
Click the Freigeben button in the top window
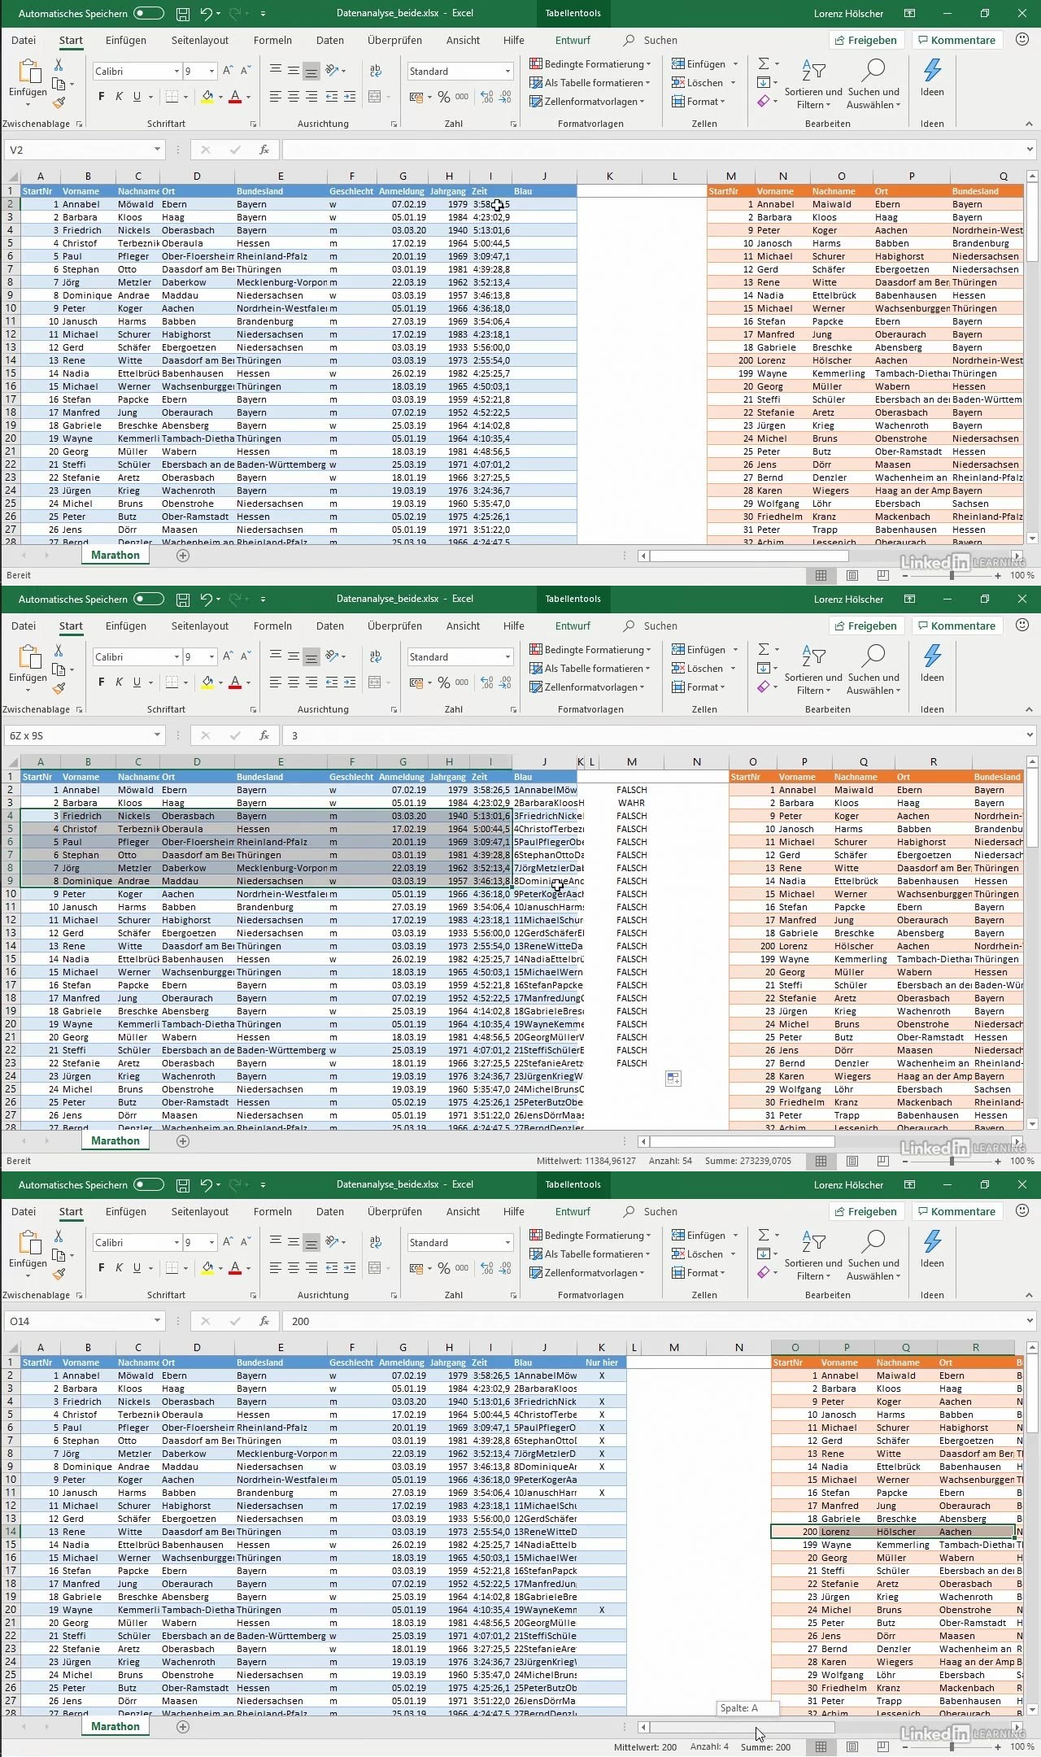coord(865,40)
